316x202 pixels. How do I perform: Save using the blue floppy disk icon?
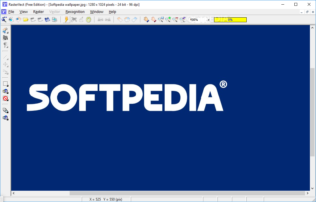click(47, 20)
